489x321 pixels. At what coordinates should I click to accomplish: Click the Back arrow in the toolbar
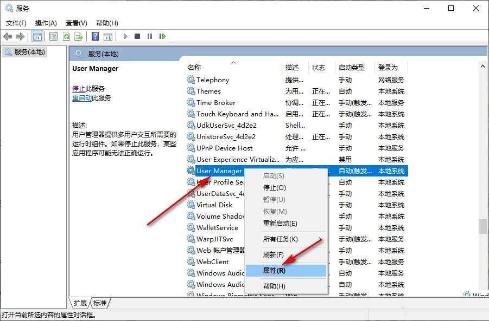tap(8, 36)
